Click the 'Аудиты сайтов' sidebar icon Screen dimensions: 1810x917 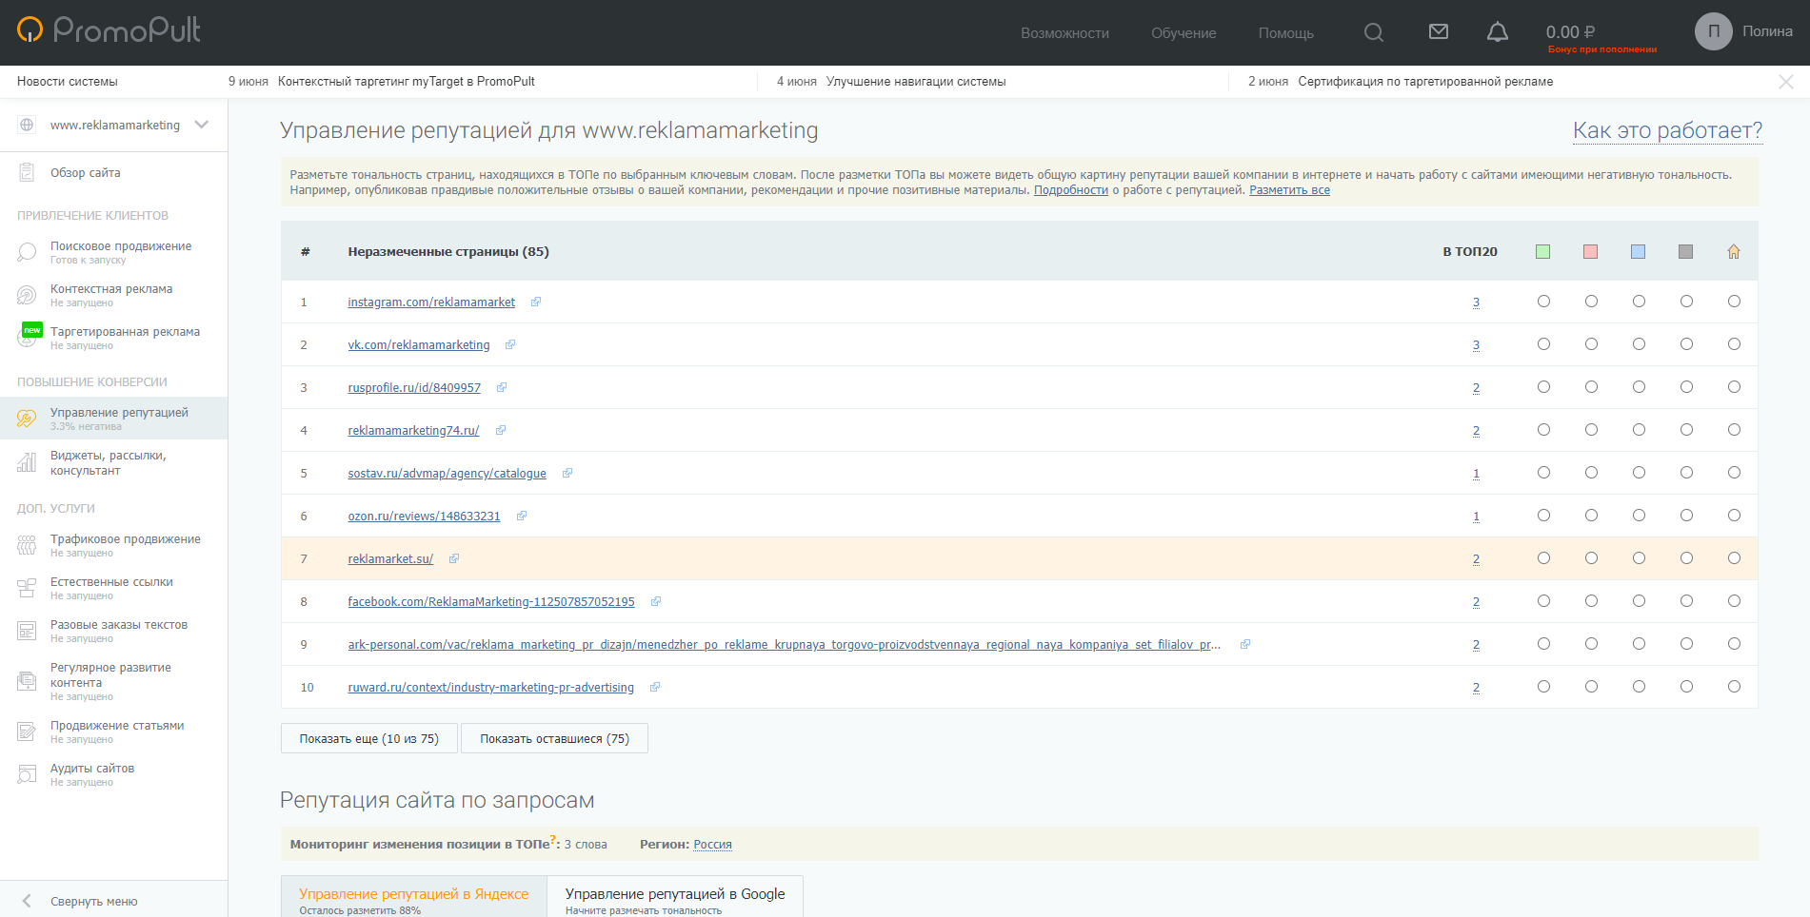click(x=27, y=774)
